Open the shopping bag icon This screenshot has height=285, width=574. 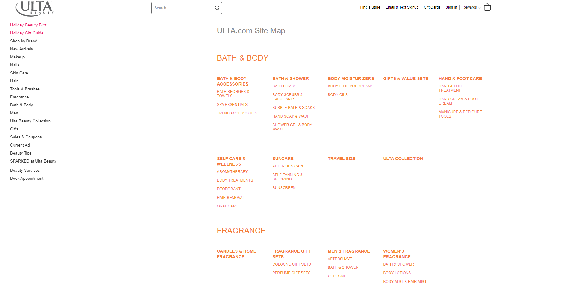point(487,7)
